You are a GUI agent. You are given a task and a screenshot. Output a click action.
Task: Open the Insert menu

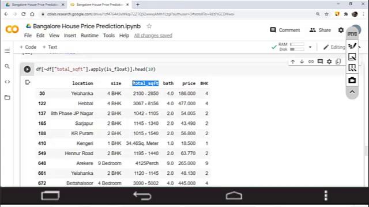click(x=70, y=36)
